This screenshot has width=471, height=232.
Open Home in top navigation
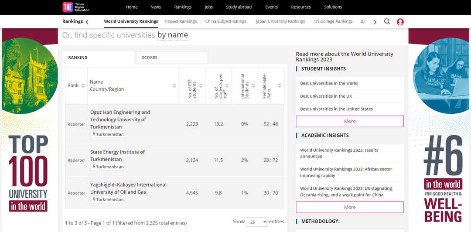[x=132, y=7]
